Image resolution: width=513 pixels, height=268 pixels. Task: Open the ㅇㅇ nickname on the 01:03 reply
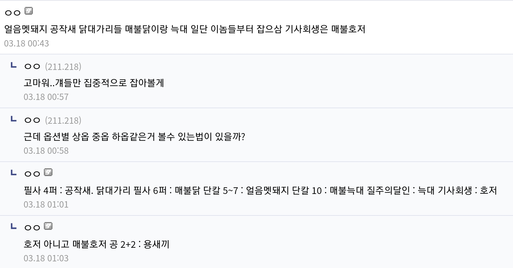point(32,227)
